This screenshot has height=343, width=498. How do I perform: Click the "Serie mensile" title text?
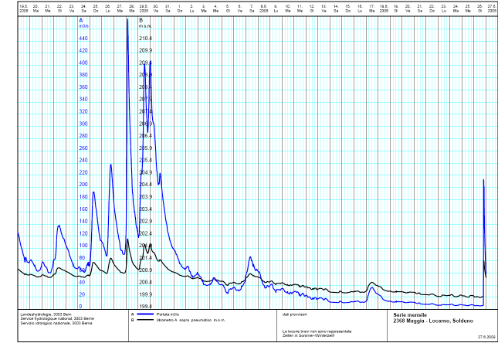click(409, 315)
